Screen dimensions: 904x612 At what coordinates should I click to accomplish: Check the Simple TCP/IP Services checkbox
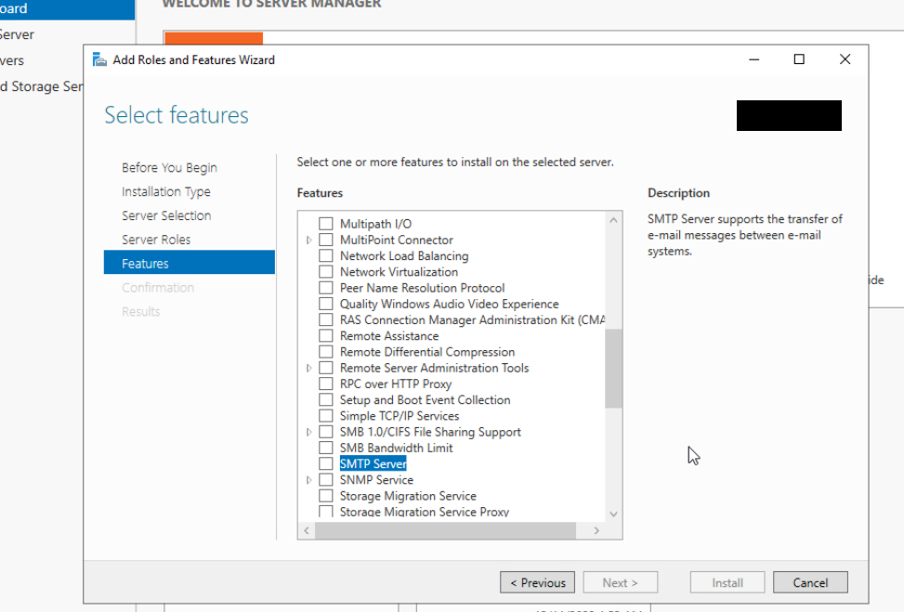tap(326, 415)
